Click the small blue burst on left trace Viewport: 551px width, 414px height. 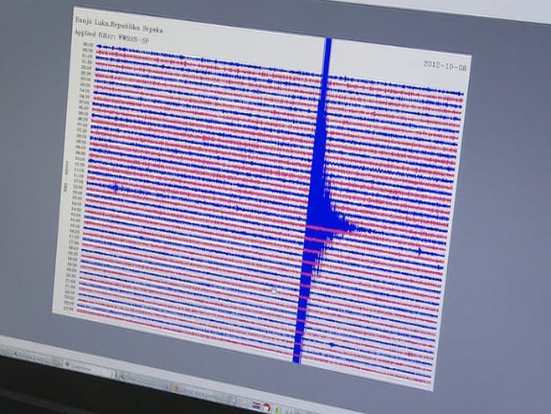click(116, 188)
